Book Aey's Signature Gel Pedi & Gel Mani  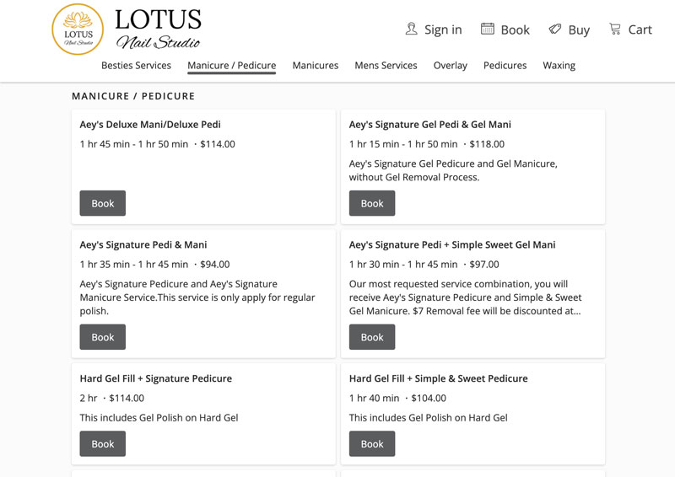coord(372,203)
